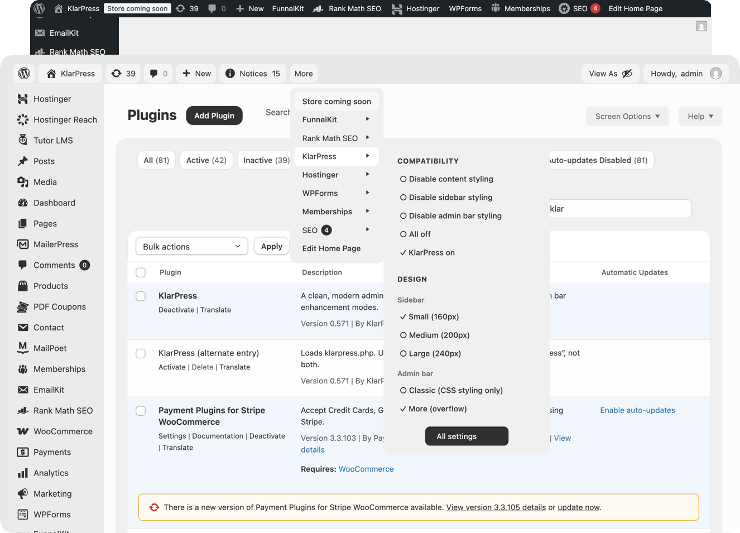Click the MailPoet sidebar icon
The width and height of the screenshot is (740, 533).
23,348
